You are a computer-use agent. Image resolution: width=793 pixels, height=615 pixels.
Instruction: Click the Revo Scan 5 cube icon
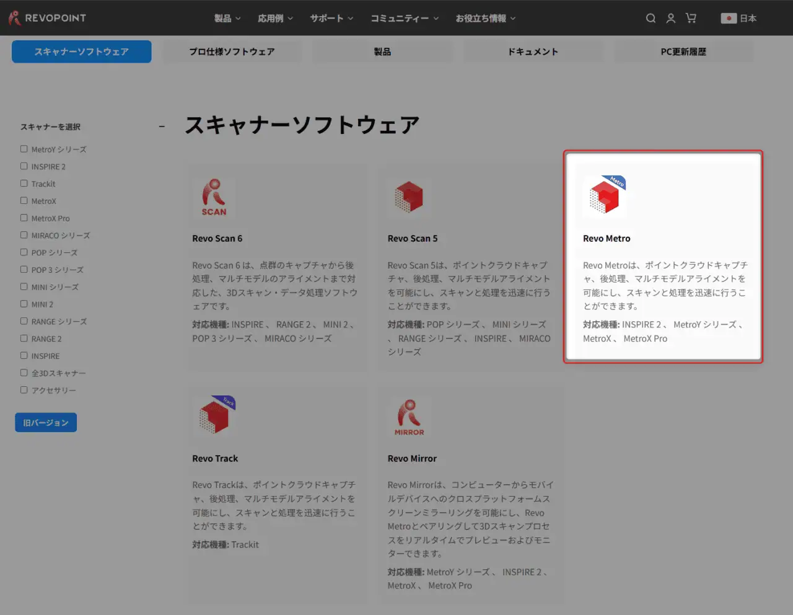408,197
